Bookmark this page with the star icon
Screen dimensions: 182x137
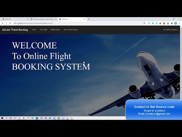[x=144, y=23]
